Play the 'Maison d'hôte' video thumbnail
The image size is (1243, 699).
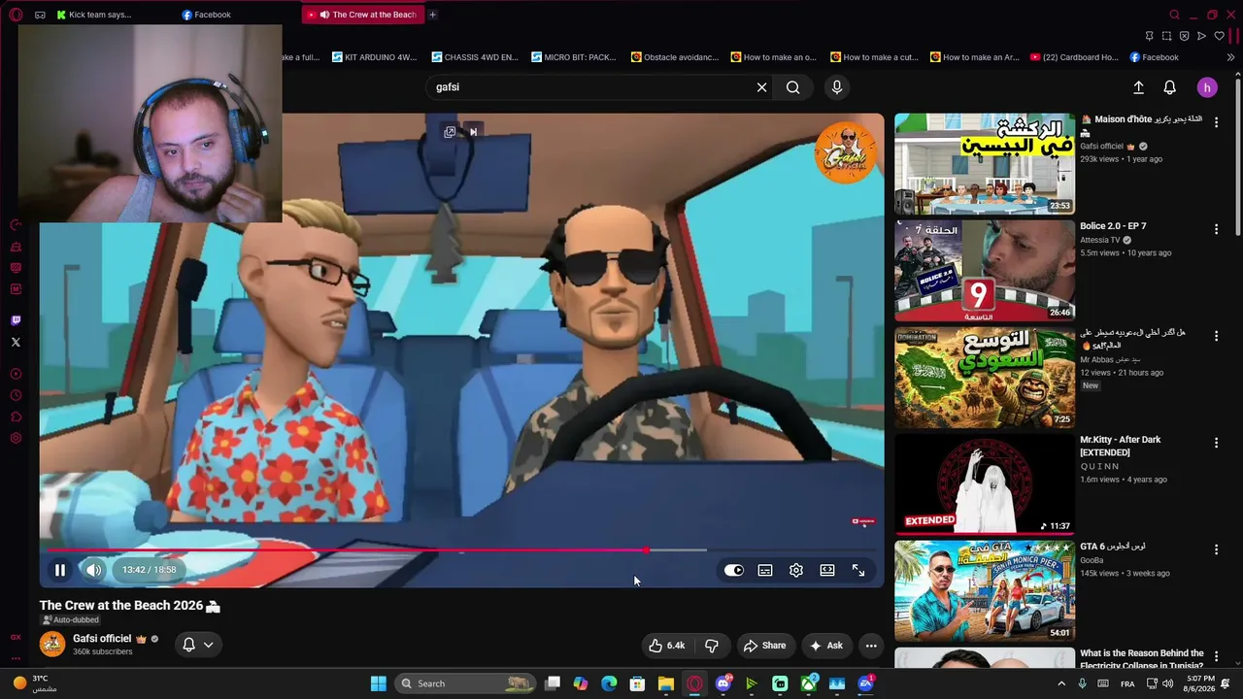[985, 164]
